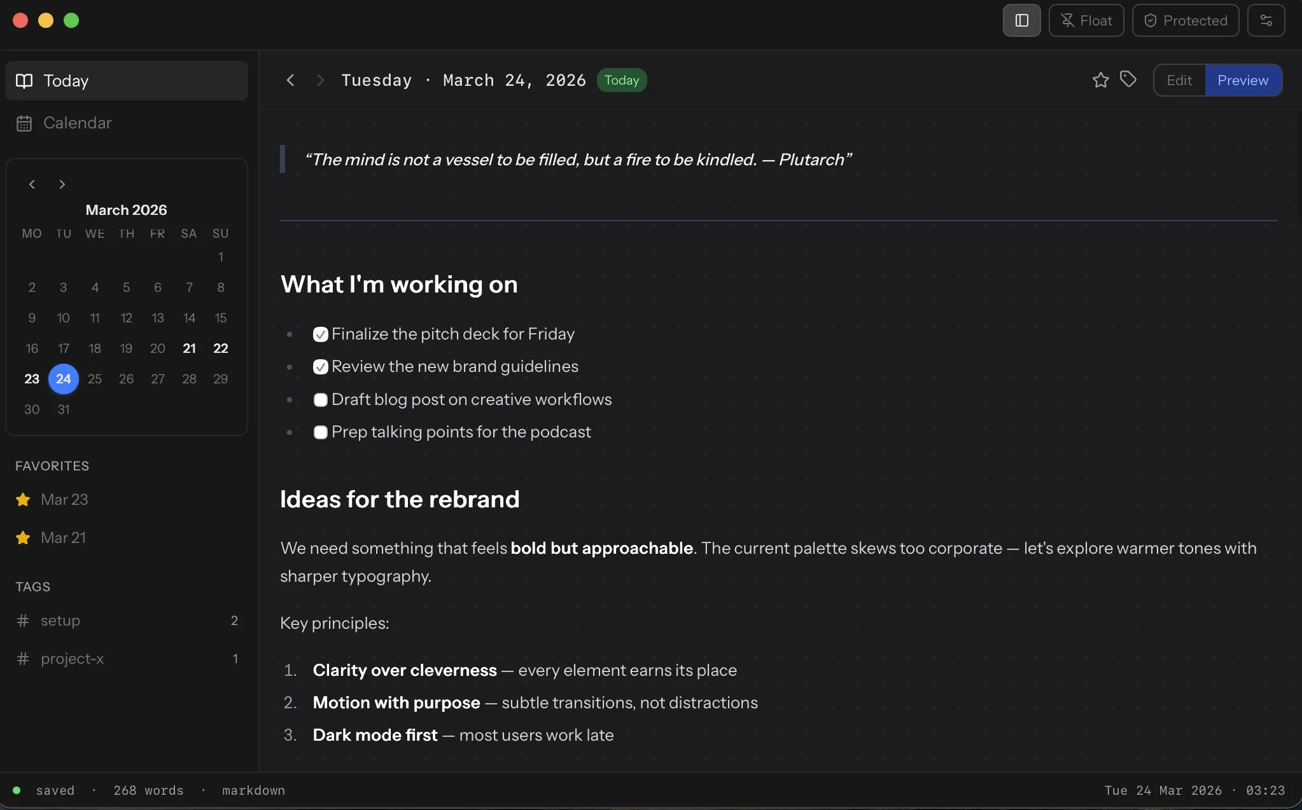Select March 22 in the calendar
This screenshot has height=810, width=1302.
pyautogui.click(x=220, y=348)
